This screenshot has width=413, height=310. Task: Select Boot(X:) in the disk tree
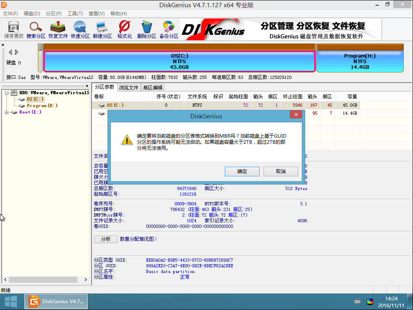(30, 112)
